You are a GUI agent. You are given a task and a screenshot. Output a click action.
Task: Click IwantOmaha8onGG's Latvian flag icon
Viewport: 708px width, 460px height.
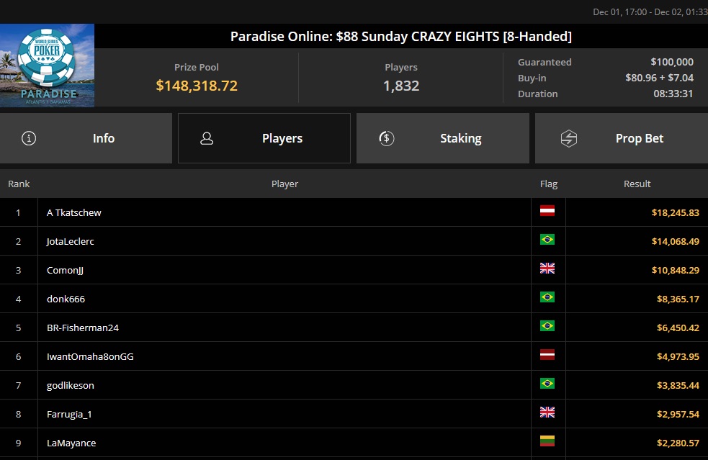pos(547,356)
